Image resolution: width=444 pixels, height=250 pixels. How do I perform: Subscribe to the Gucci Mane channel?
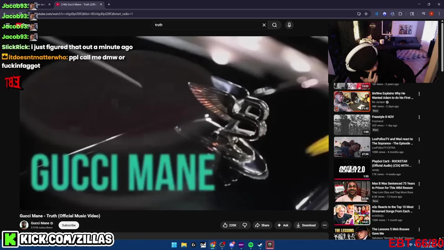69,225
